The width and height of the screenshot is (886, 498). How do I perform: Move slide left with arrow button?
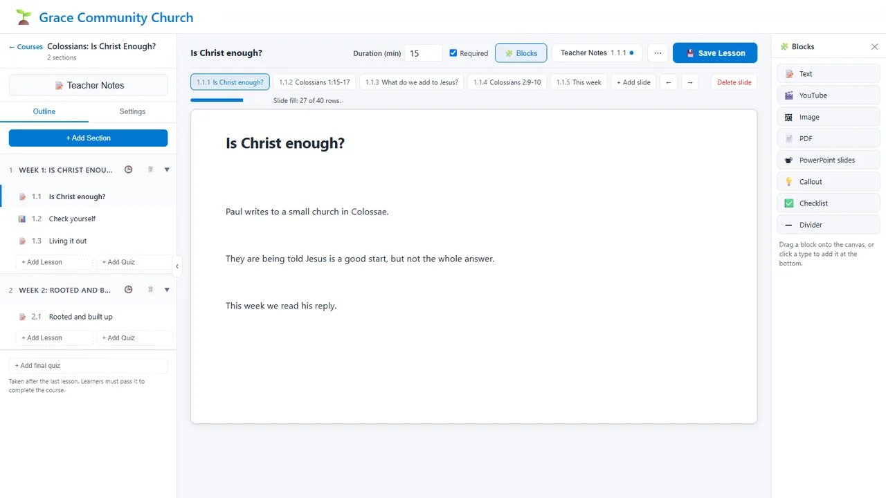[668, 82]
